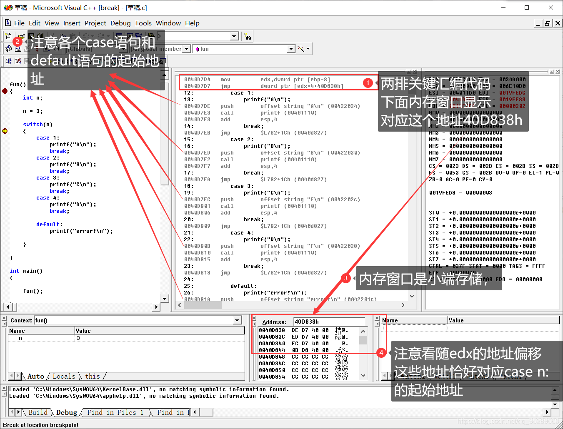Click output pane scroll-up arrow

tap(555, 390)
